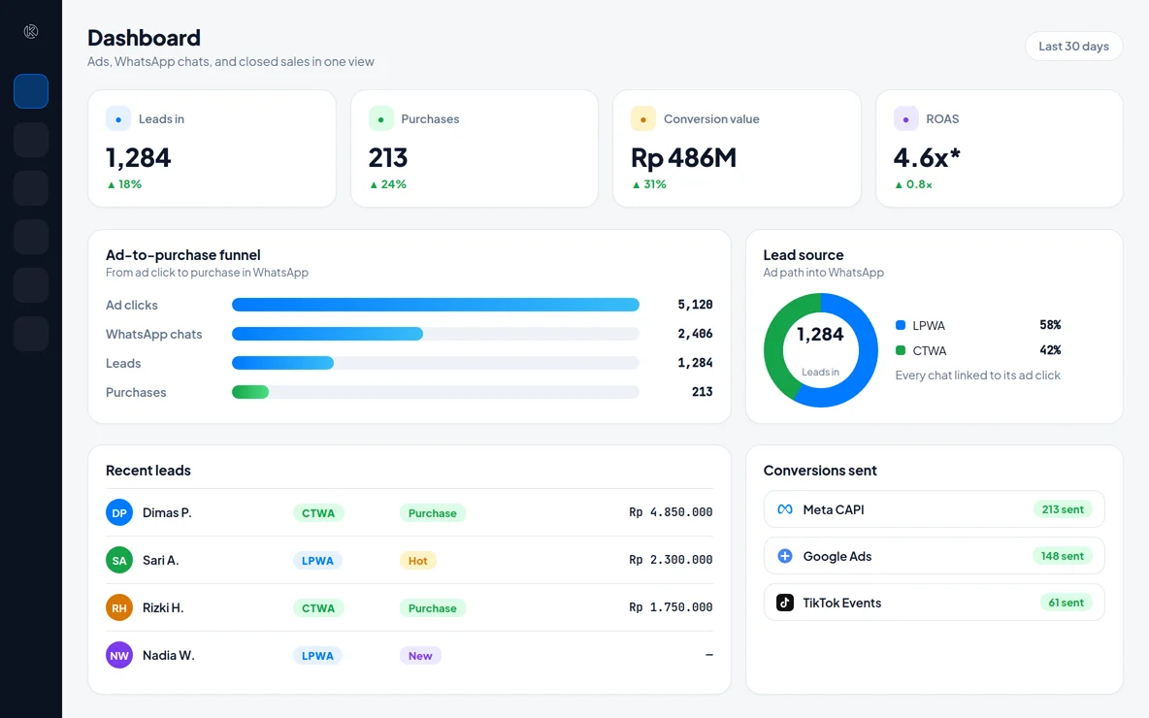Open the Last 30 days date range selector

point(1073,47)
